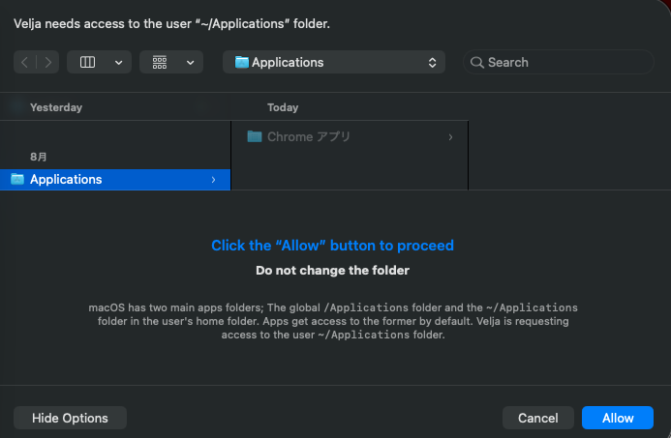
Task: Expand the chevron on the Applications row
Action: click(x=213, y=179)
